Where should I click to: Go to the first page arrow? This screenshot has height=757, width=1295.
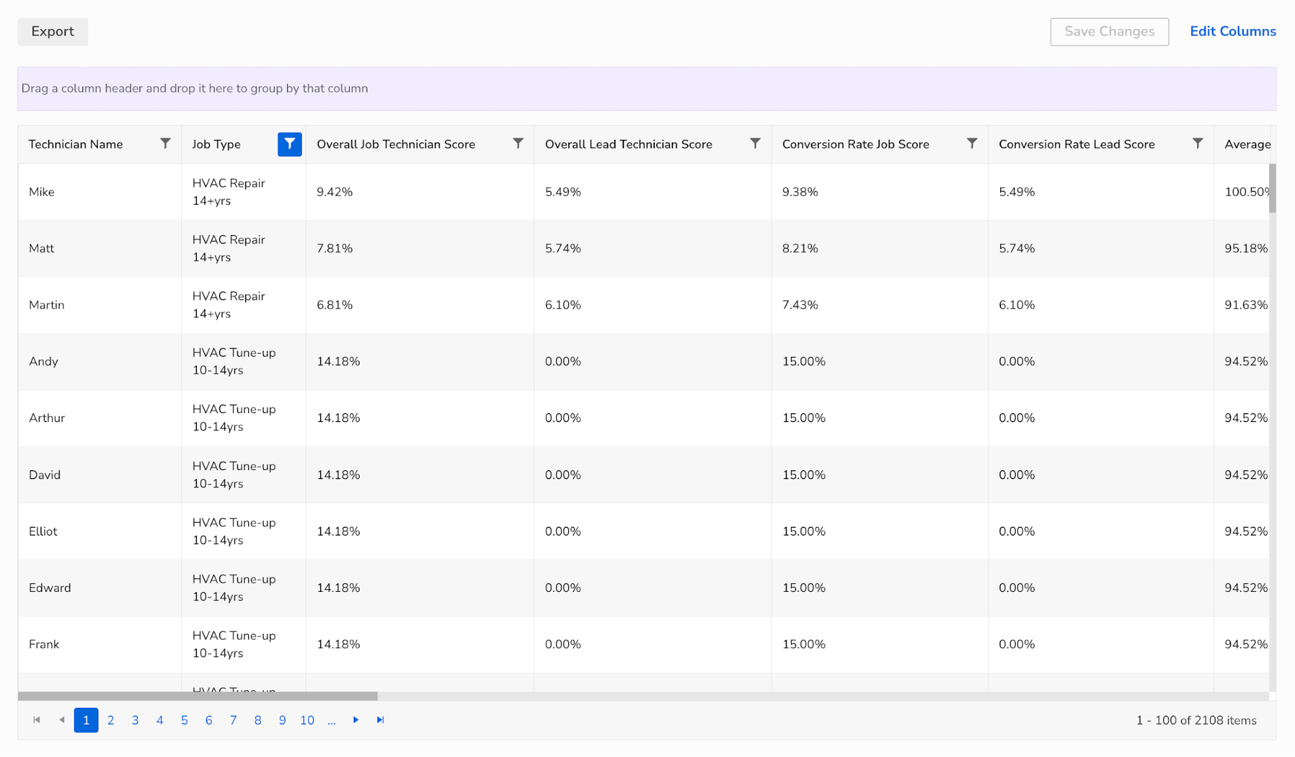tap(37, 719)
